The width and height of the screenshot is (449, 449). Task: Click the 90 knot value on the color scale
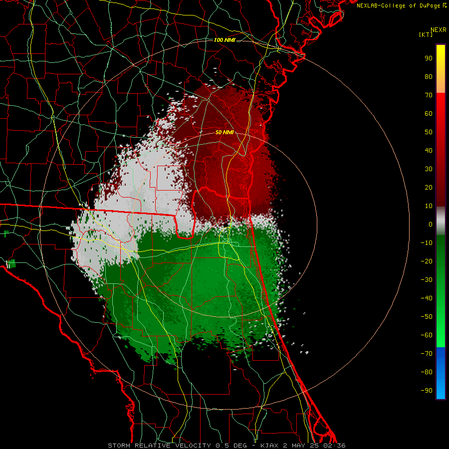pyautogui.click(x=429, y=58)
